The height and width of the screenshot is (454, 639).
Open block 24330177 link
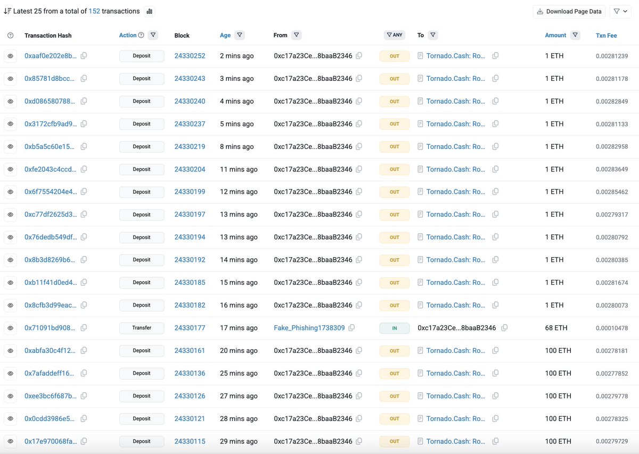pyautogui.click(x=190, y=328)
